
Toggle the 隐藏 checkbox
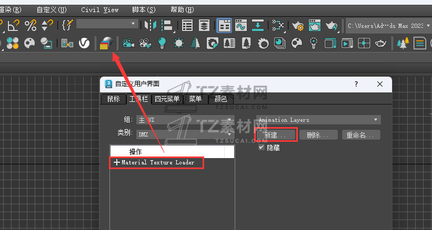coord(262,148)
